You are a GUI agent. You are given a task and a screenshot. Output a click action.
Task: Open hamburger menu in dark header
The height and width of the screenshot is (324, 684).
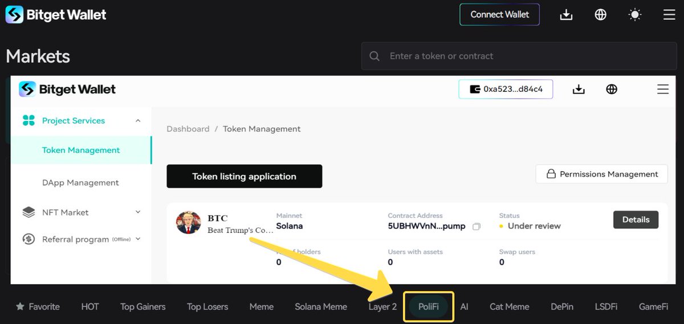click(669, 15)
